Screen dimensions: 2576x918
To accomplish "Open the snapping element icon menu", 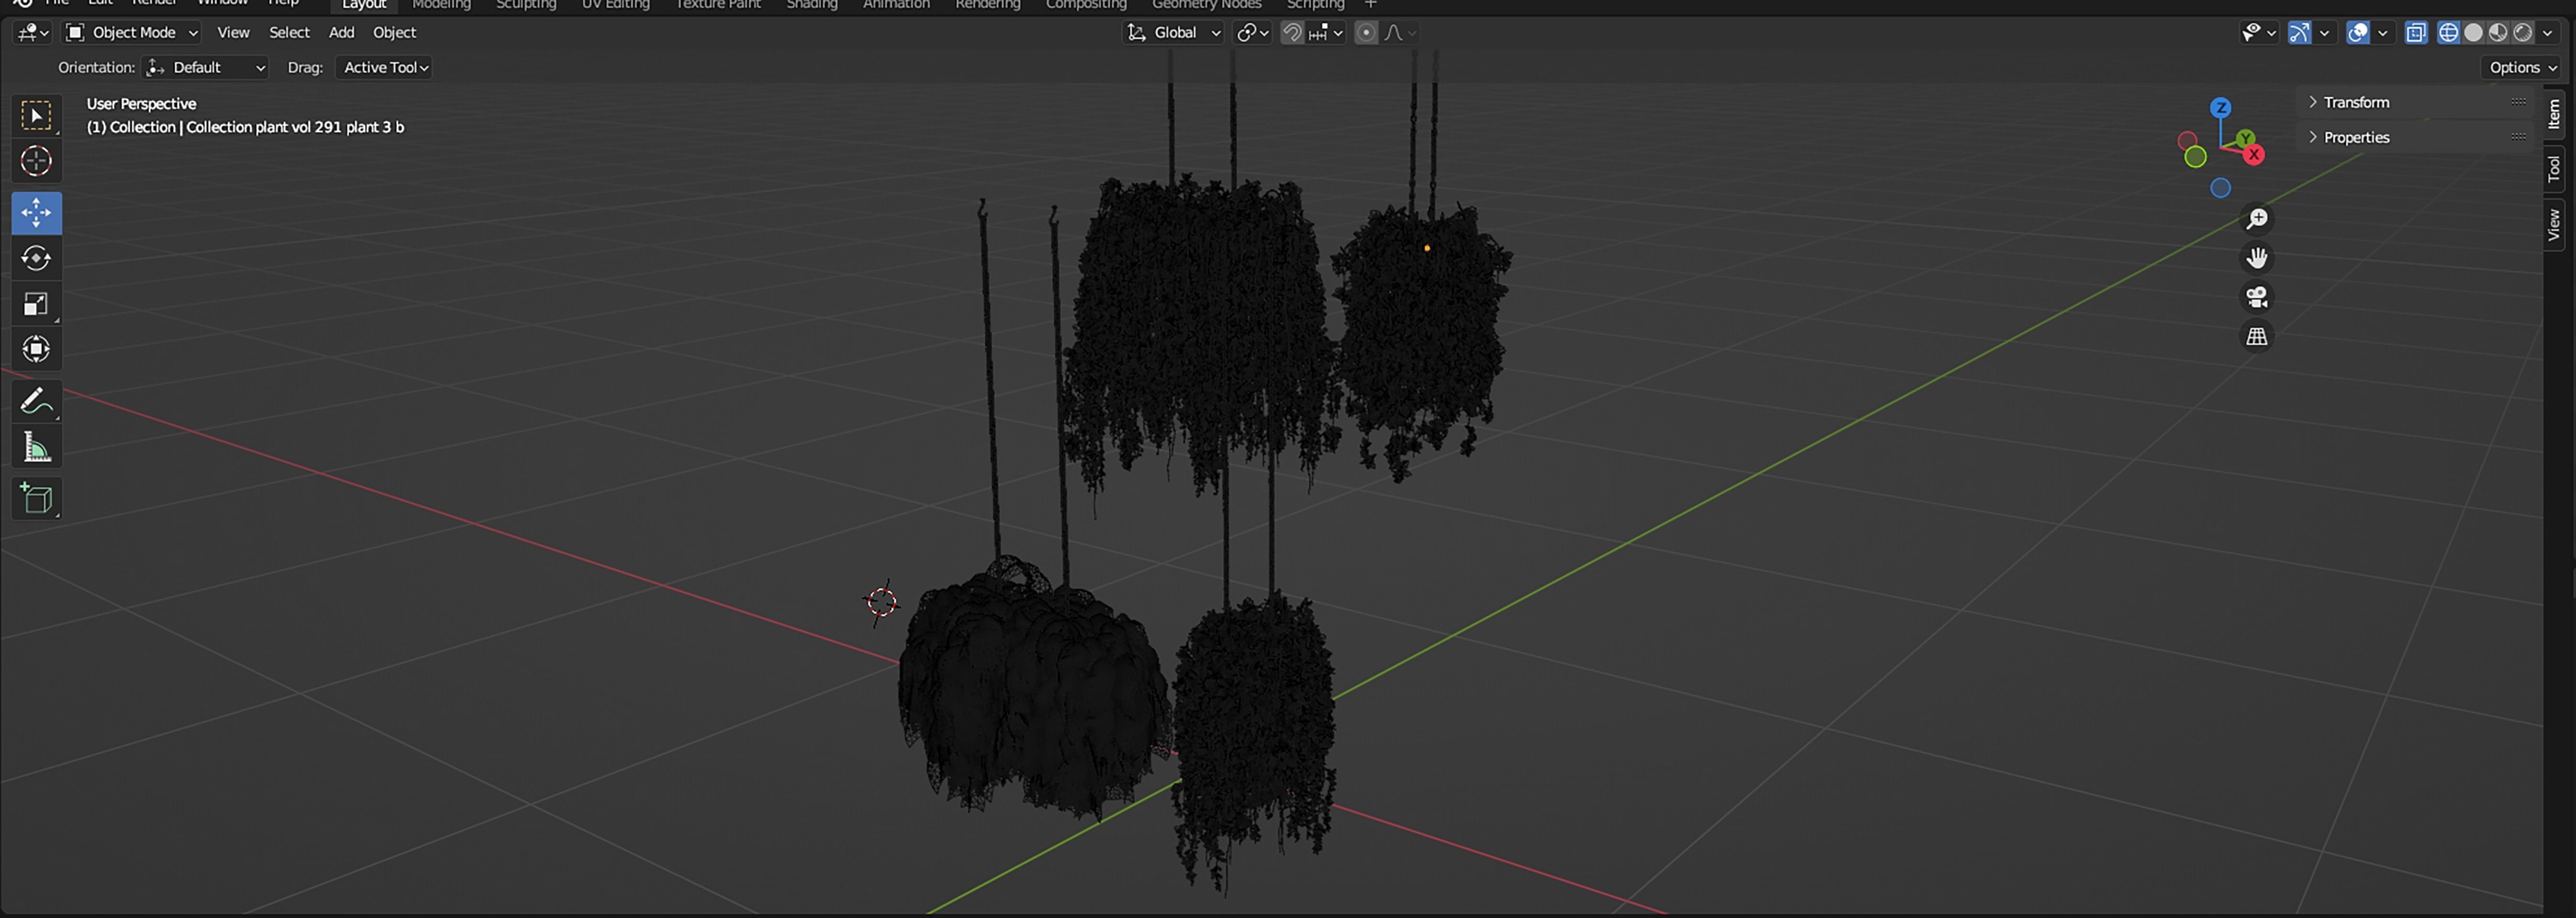I will coord(1325,33).
